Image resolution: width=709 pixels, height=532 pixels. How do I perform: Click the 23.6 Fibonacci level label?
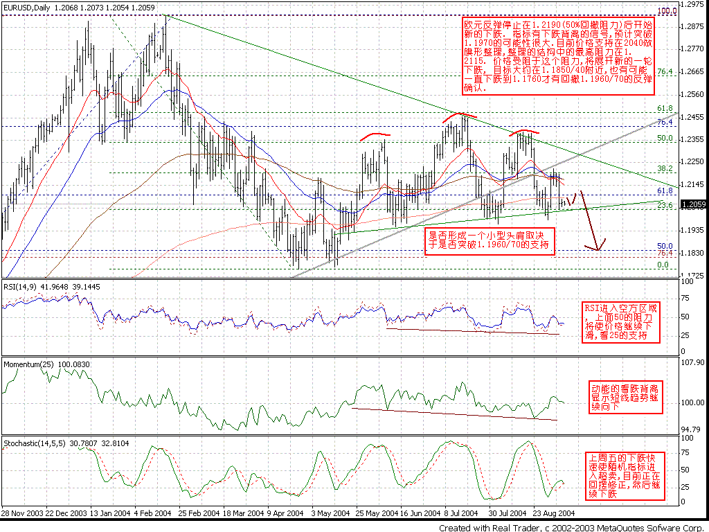[x=665, y=205]
